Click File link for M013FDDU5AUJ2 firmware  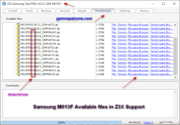tap(114, 74)
